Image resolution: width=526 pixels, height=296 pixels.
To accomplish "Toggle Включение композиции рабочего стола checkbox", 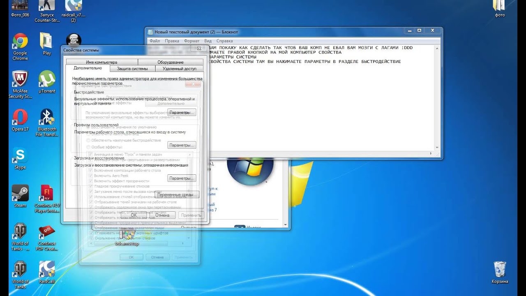I will click(91, 170).
